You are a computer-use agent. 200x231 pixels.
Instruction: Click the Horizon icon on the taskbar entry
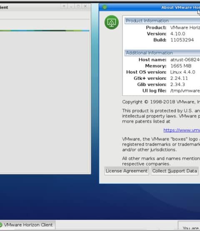(x=1, y=225)
